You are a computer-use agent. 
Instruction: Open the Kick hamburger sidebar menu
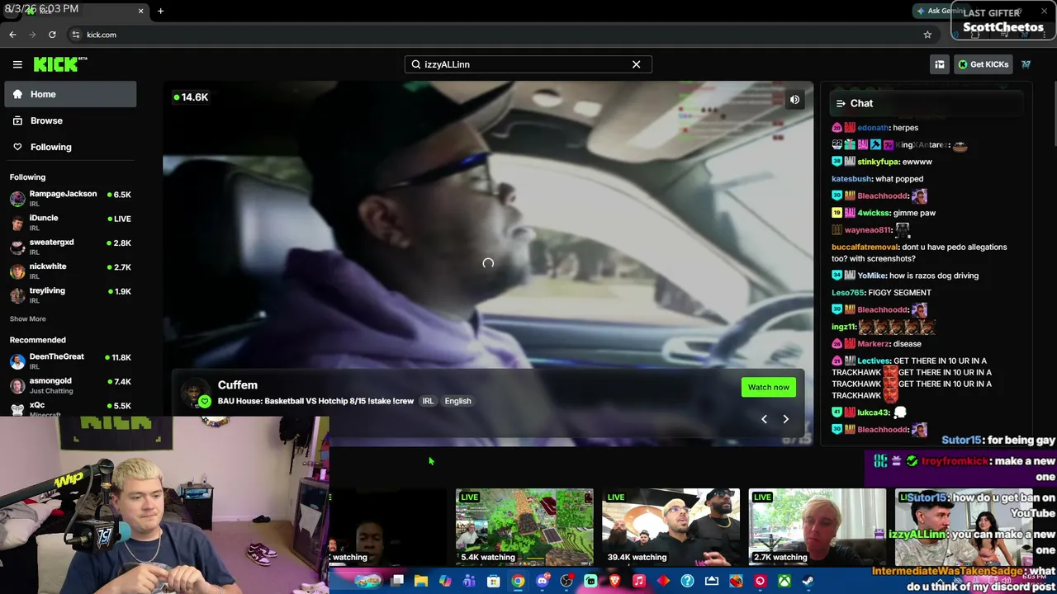pos(17,64)
